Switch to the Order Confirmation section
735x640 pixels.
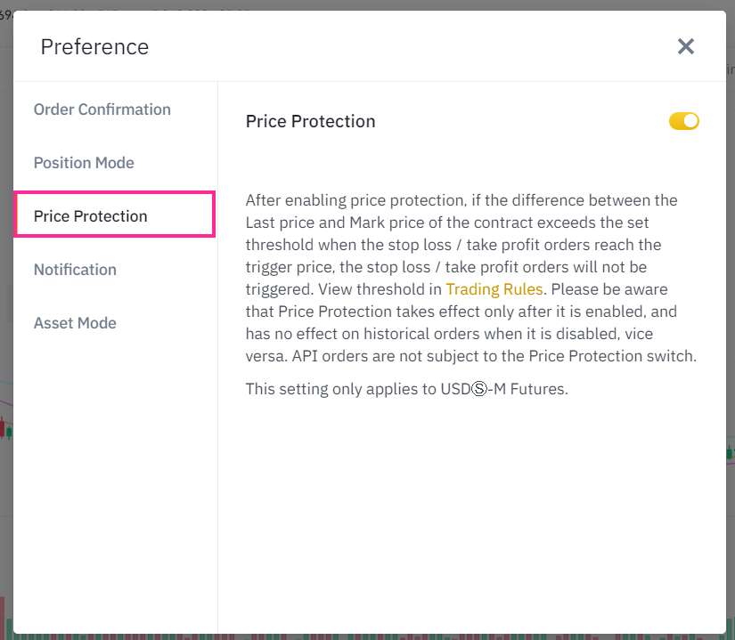tap(102, 109)
